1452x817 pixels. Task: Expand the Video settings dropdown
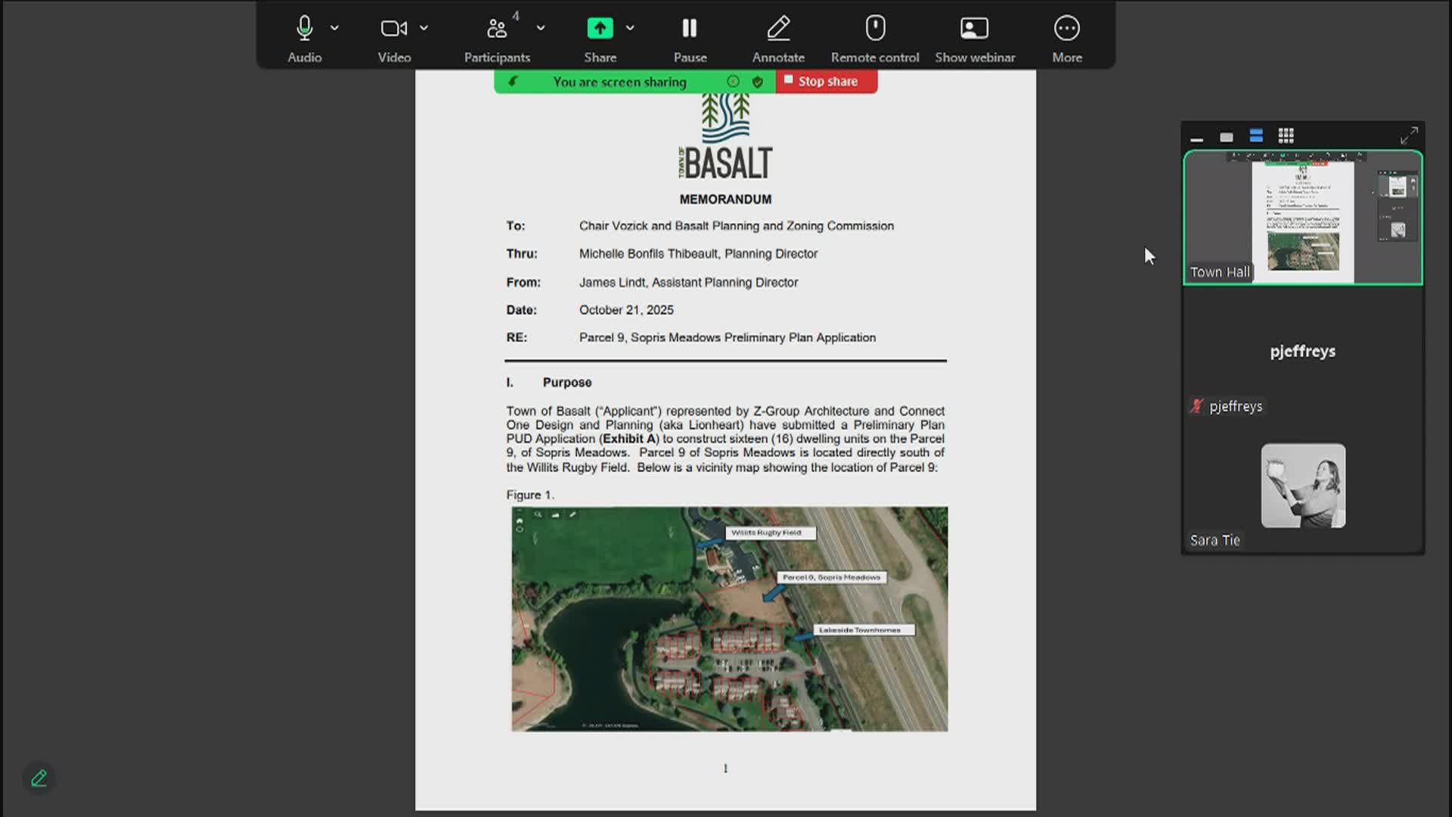pos(424,27)
